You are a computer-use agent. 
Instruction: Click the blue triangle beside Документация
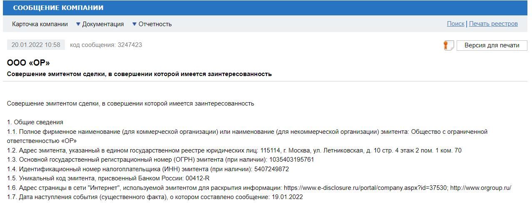[x=78, y=24]
